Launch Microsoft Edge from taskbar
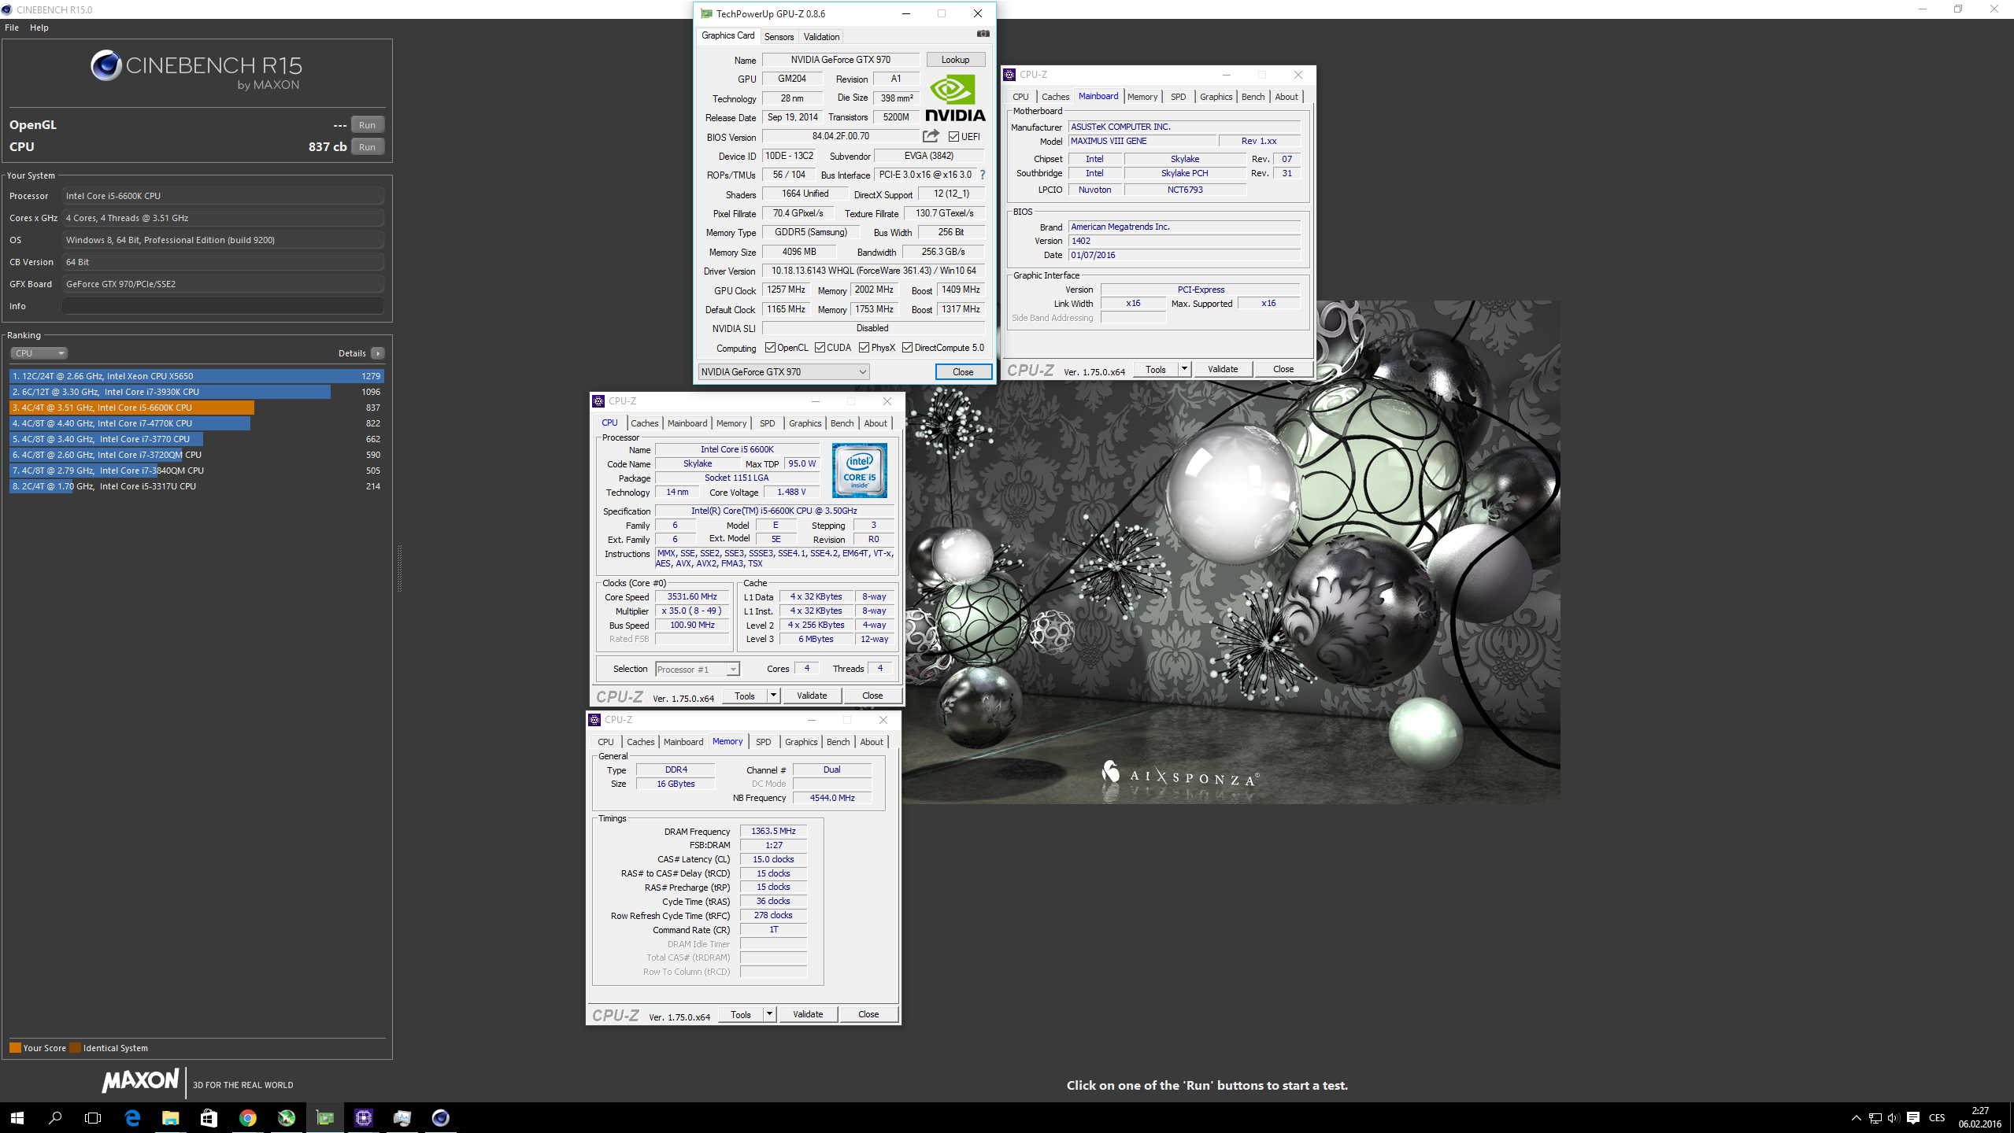 pos(132,1117)
